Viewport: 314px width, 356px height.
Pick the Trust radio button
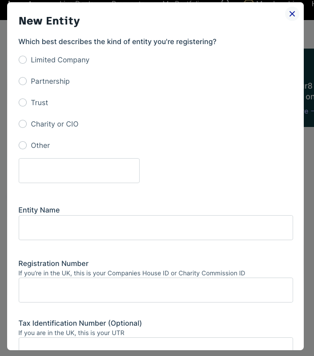coord(23,102)
